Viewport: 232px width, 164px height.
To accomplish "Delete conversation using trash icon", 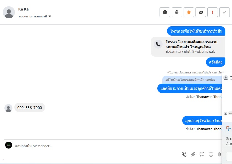I will (x=177, y=12).
